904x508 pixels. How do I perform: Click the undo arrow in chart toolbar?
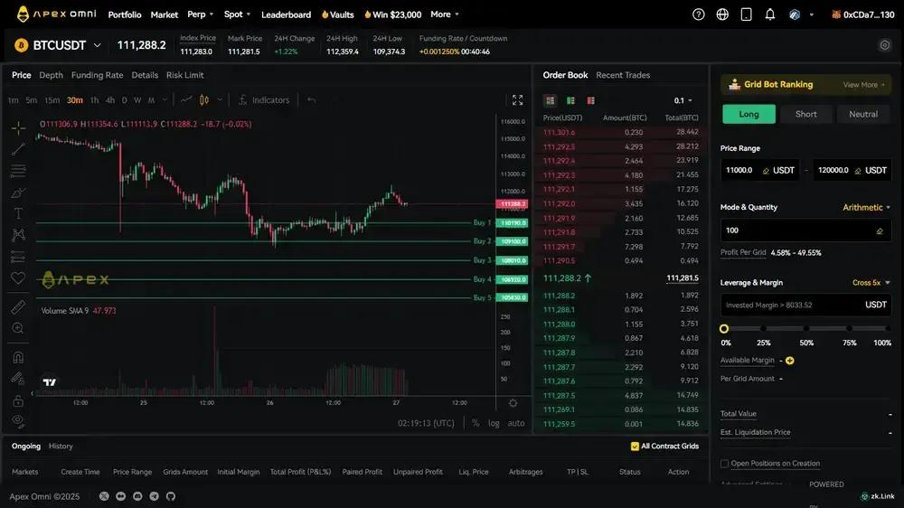(311, 100)
